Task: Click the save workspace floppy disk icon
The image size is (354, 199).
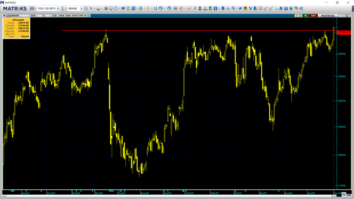Action: pos(32,8)
